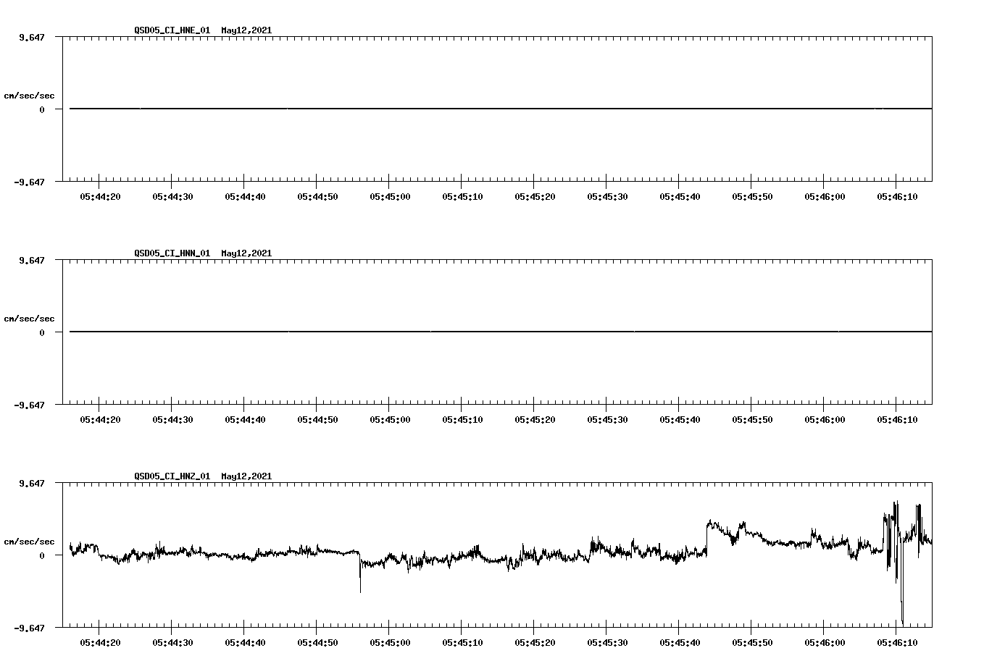Click the 05:45:00 time tick under middle plot
Viewport: 984px width, 669px height.
(x=391, y=418)
